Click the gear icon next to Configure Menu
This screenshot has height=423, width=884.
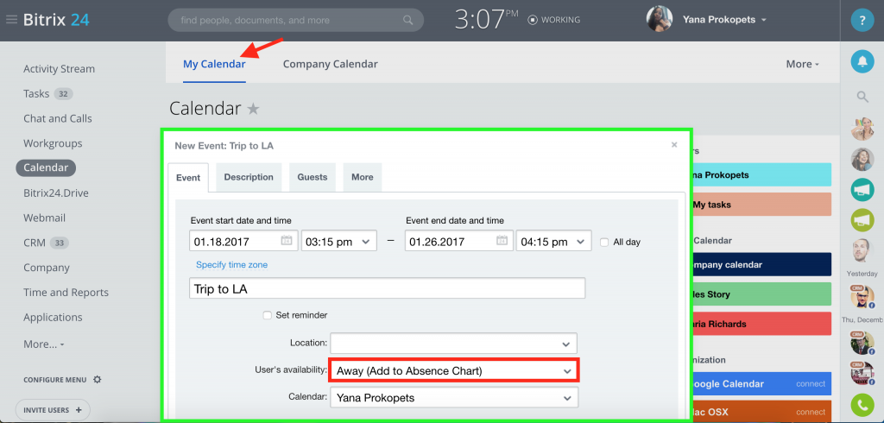coord(97,380)
